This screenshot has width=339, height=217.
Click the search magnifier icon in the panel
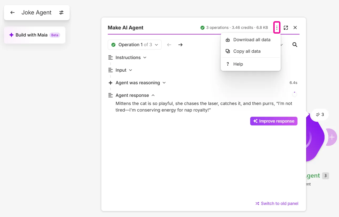click(x=295, y=45)
